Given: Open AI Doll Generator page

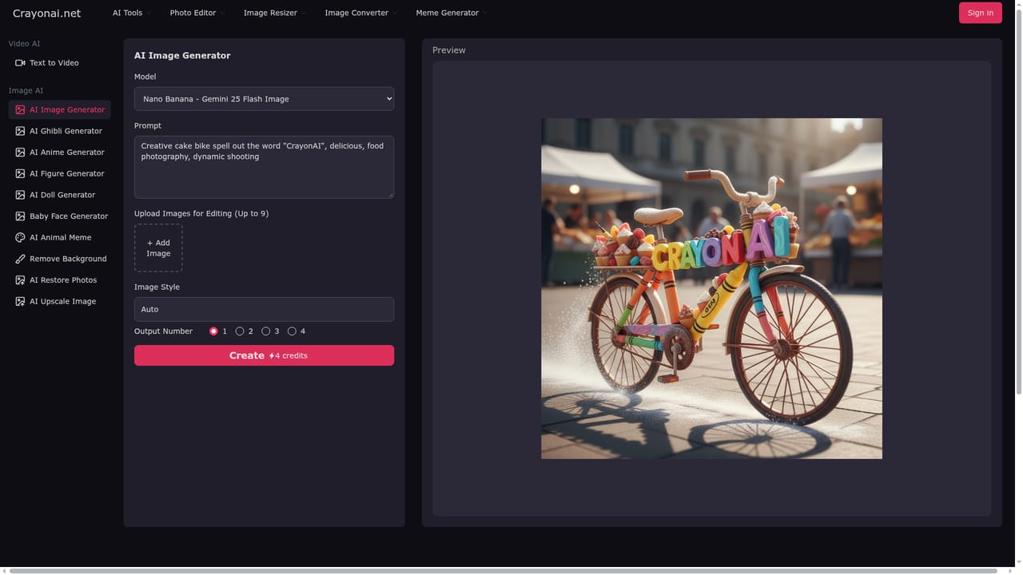Looking at the screenshot, I should [59, 195].
